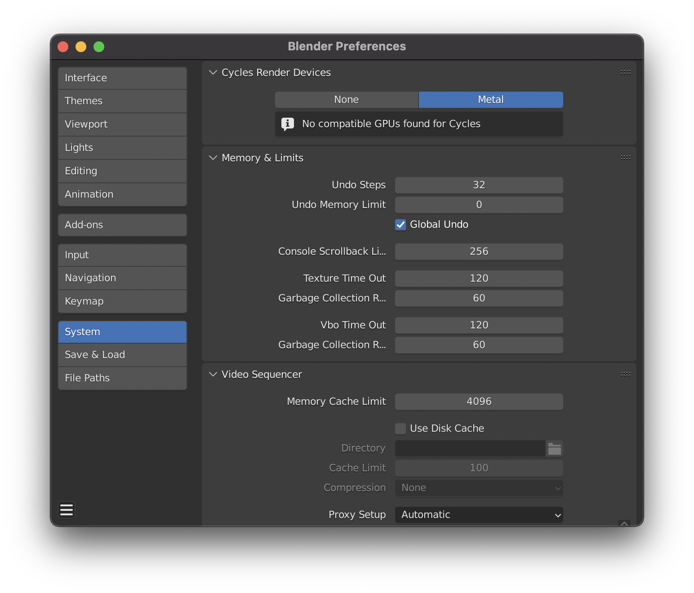Select Metal as Cycles render device

pyautogui.click(x=491, y=100)
